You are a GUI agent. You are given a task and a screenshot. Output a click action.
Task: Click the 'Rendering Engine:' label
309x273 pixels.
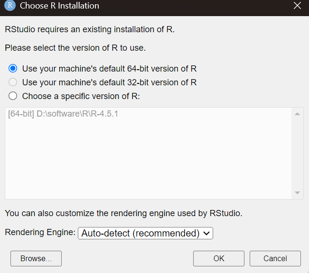[40, 232]
